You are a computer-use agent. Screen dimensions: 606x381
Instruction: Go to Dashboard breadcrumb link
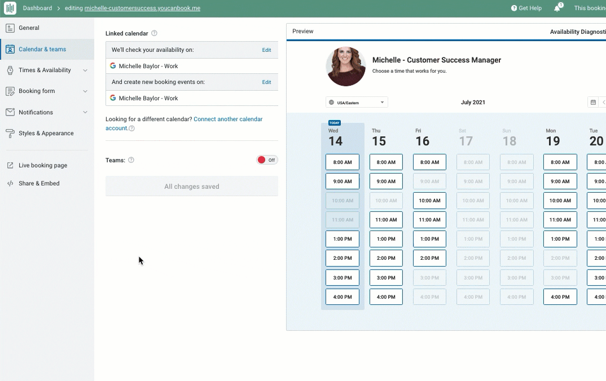click(37, 8)
